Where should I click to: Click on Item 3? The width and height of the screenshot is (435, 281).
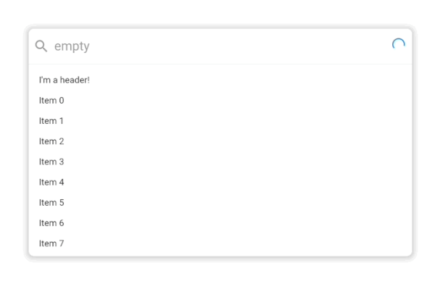pos(220,162)
